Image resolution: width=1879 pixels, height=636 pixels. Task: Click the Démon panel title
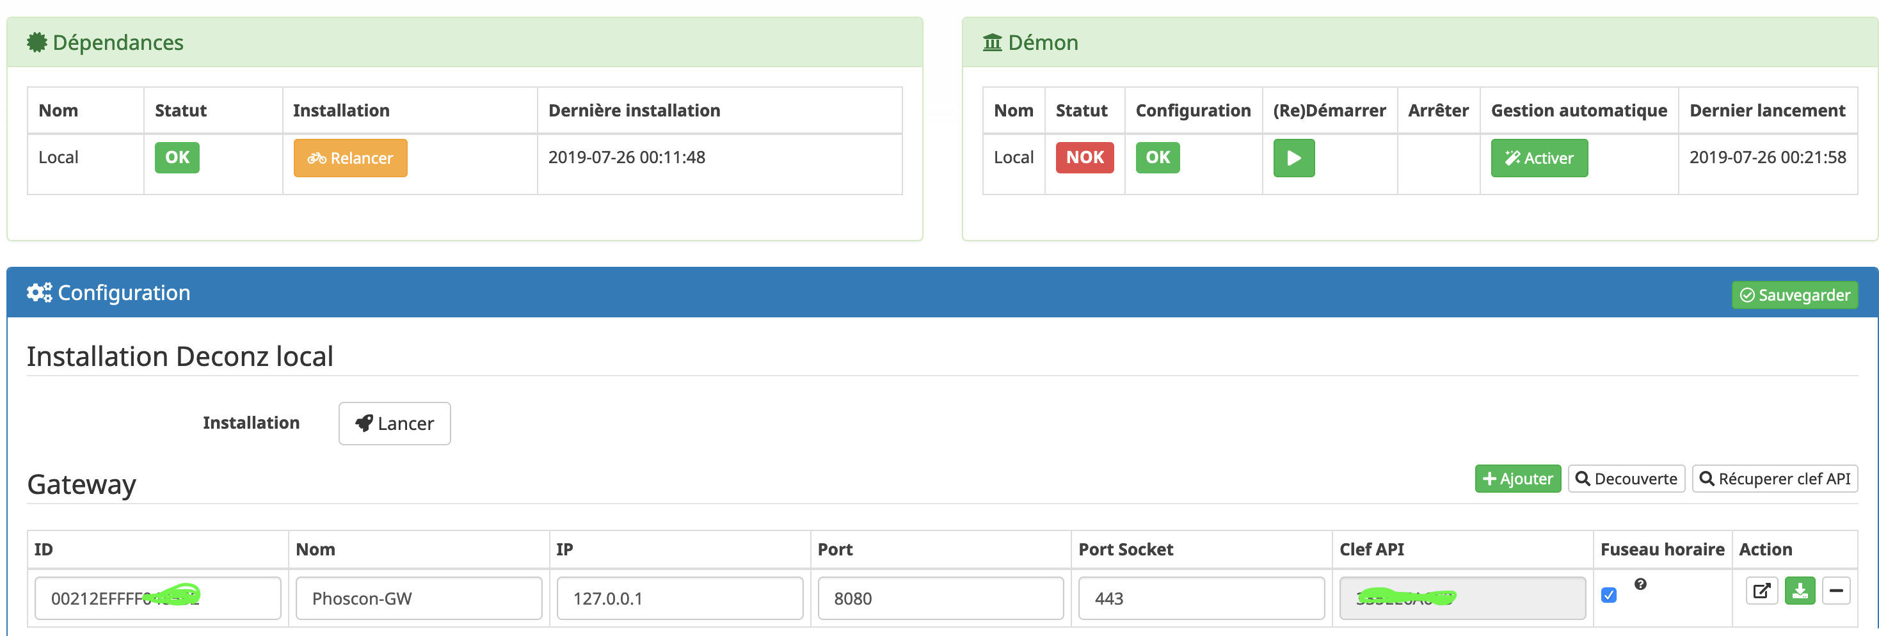[1043, 42]
